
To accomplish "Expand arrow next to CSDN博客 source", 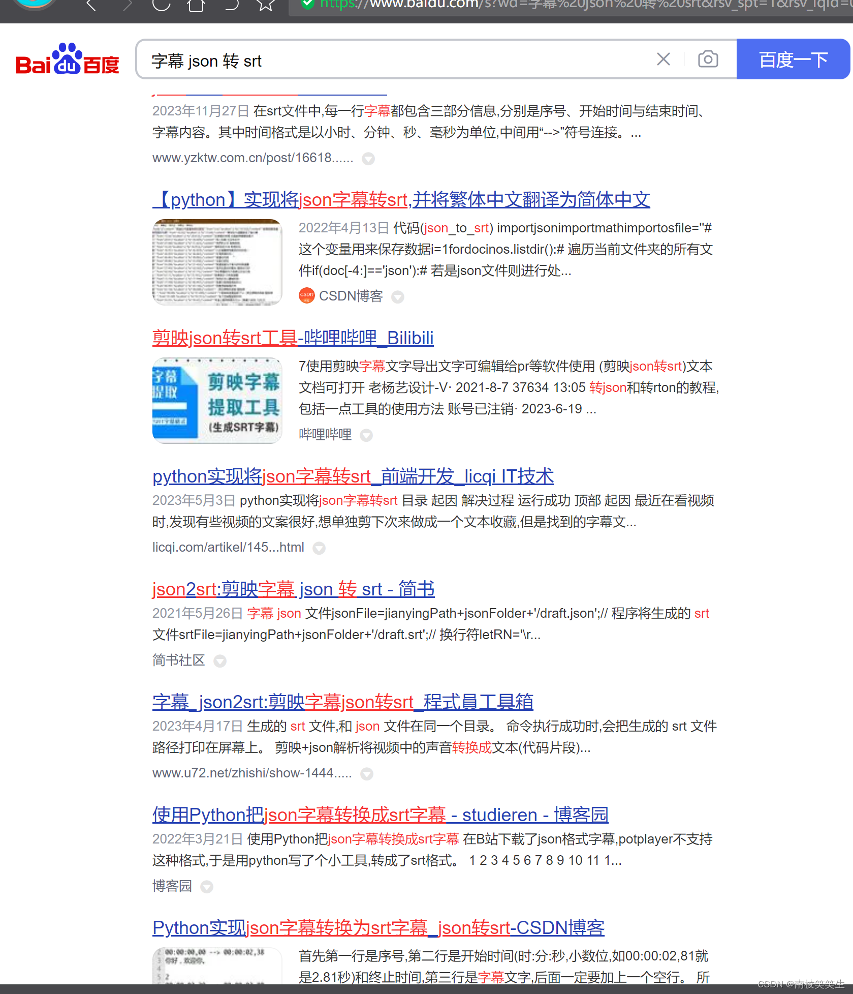I will (x=398, y=297).
